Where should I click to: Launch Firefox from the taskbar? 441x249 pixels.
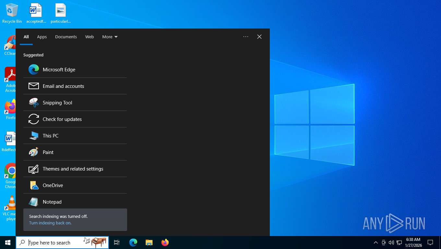coord(165,243)
